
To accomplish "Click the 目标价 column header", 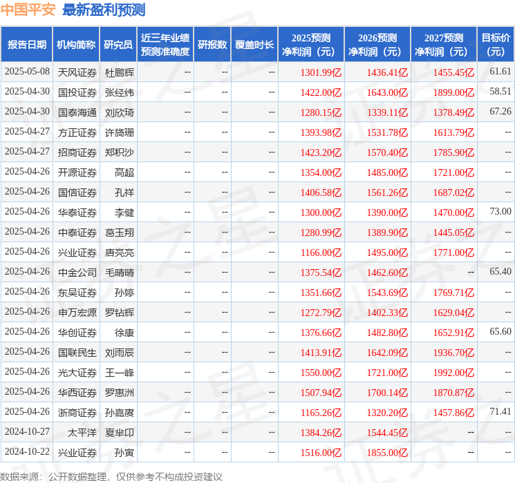I will pyautogui.click(x=496, y=45).
